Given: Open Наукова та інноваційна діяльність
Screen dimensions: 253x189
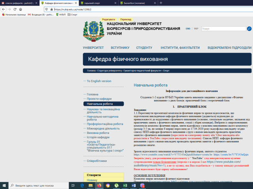Looking at the screenshot, I should click(x=103, y=111).
